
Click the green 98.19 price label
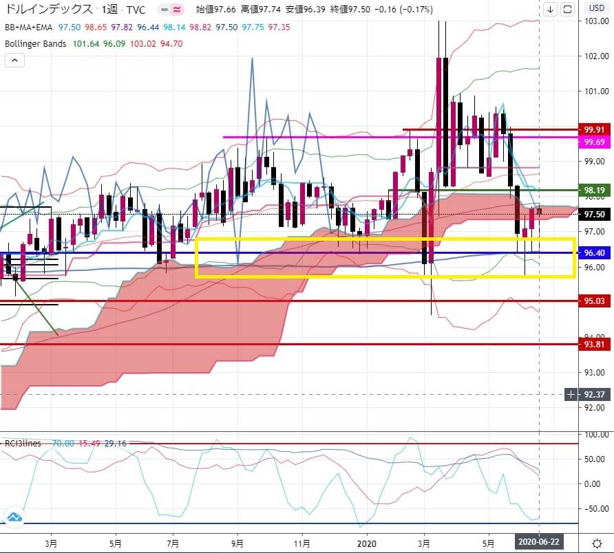tap(594, 191)
